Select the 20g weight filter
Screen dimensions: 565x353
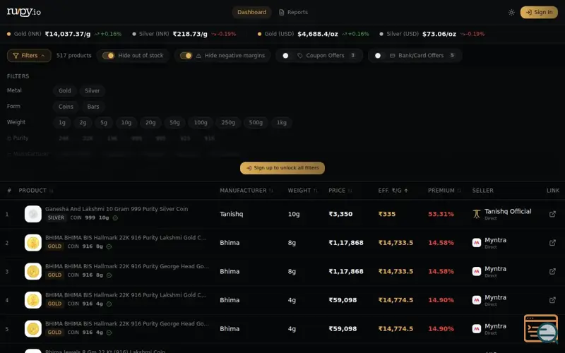(150, 122)
